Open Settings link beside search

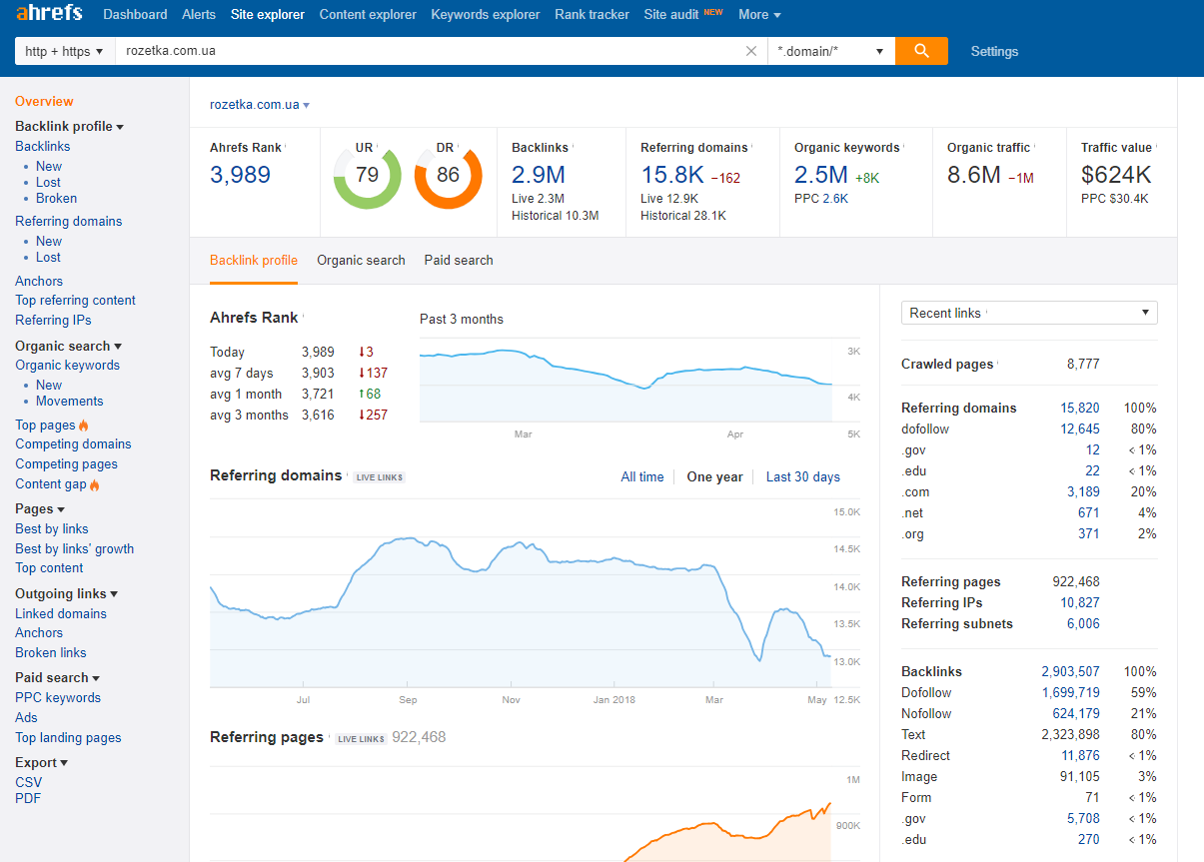[994, 51]
